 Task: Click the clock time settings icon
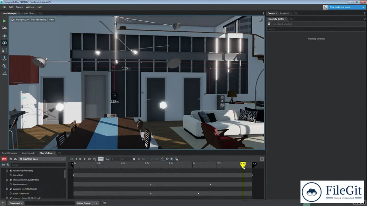(167, 159)
